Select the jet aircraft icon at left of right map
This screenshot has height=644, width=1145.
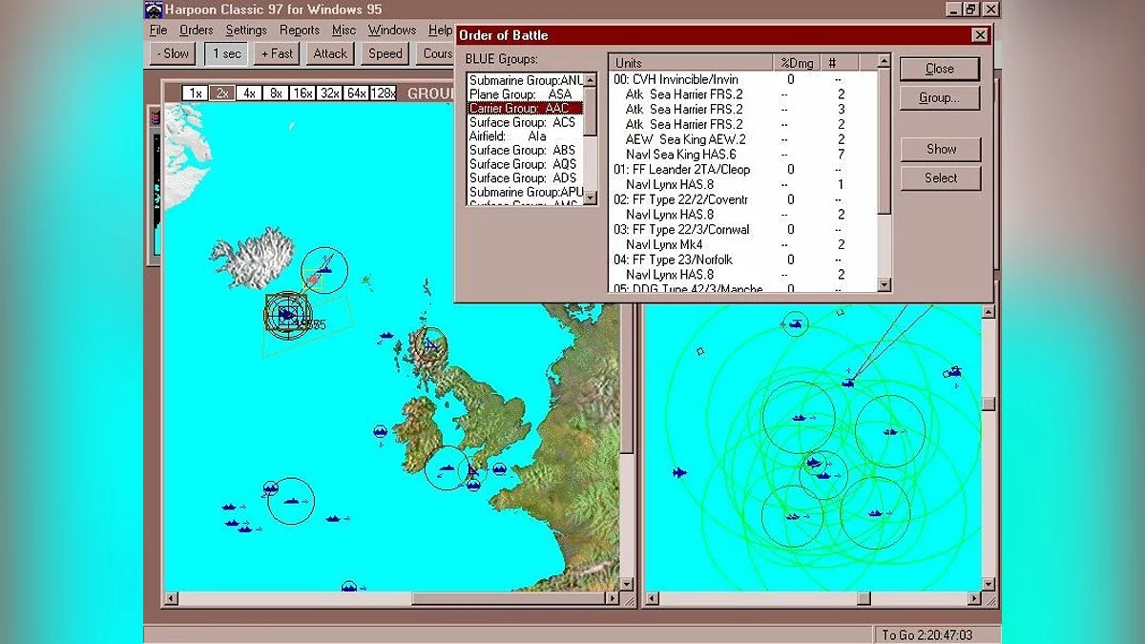[679, 472]
